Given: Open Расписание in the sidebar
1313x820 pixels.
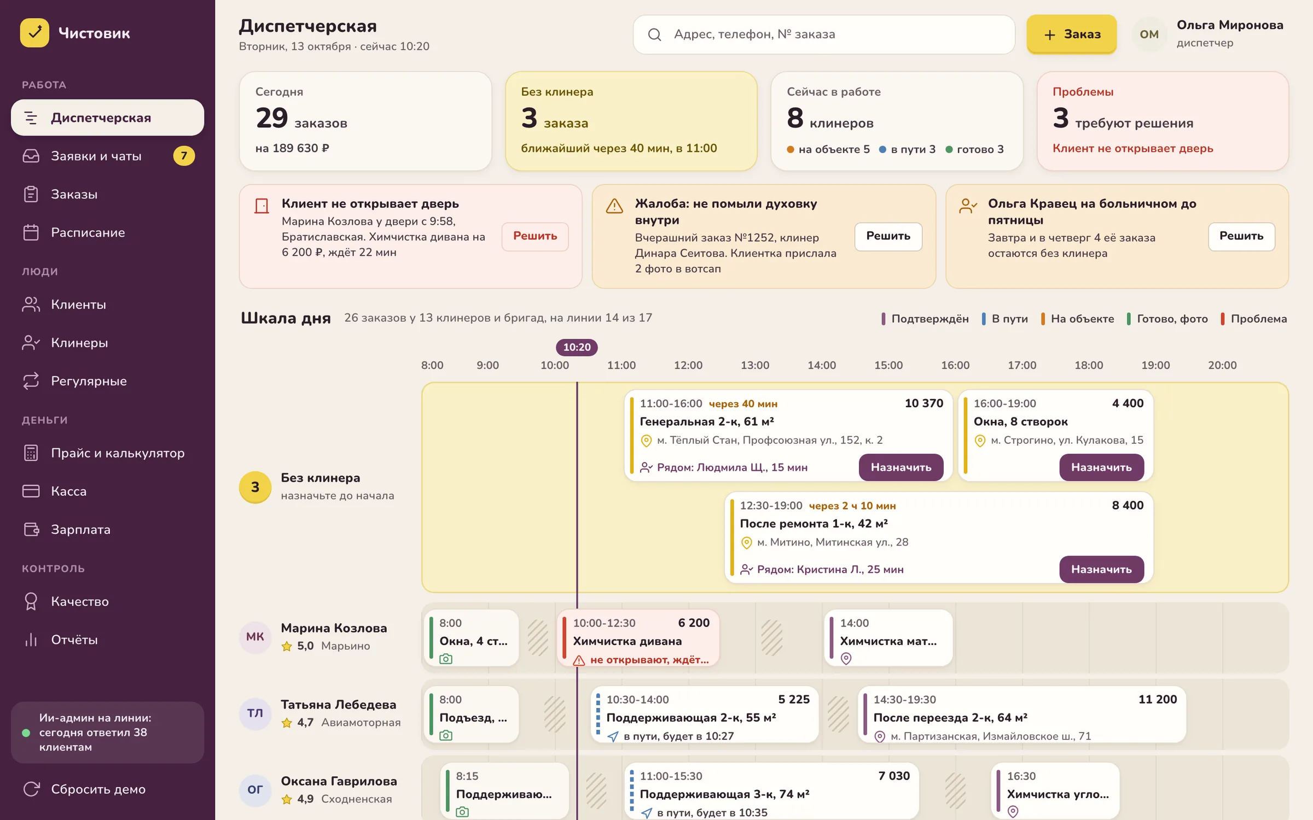Looking at the screenshot, I should (x=107, y=232).
